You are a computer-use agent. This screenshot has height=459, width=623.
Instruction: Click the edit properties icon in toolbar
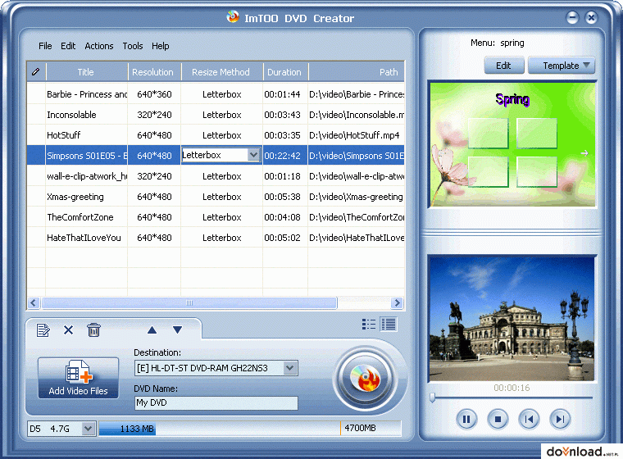(43, 329)
